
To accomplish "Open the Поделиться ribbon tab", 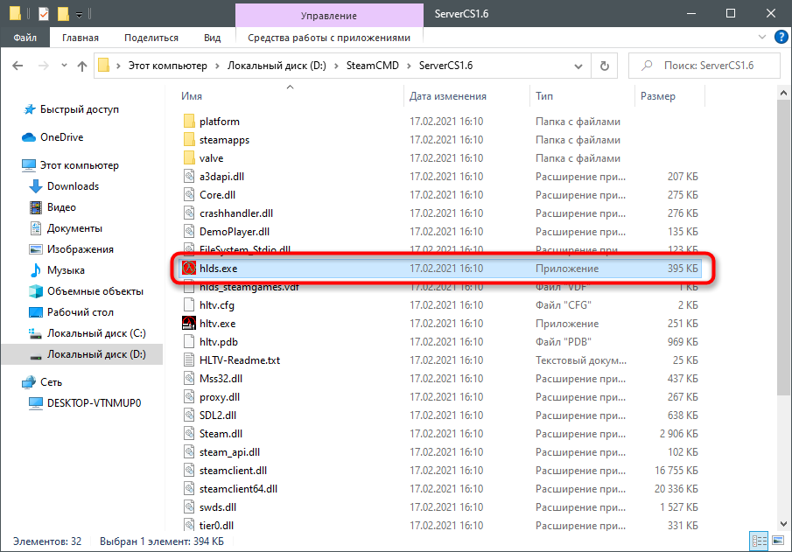I will (x=151, y=38).
